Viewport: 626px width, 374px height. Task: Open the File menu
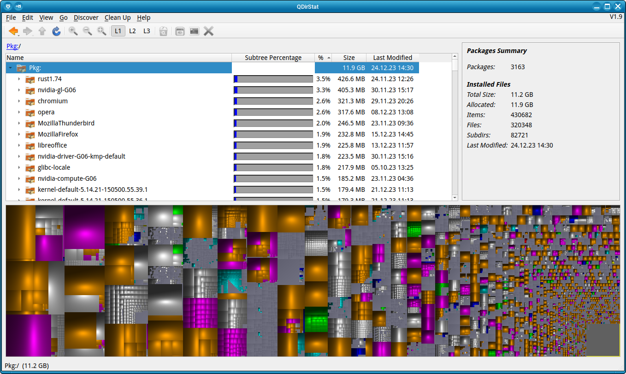[x=11, y=18]
